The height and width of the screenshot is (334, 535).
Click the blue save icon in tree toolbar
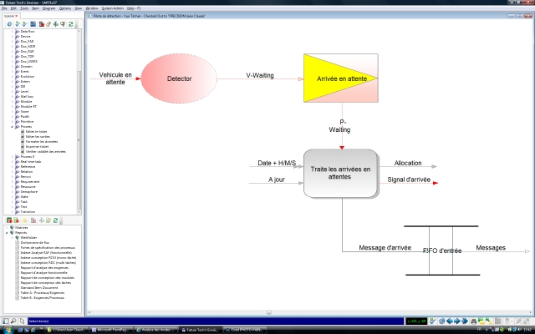point(33,24)
